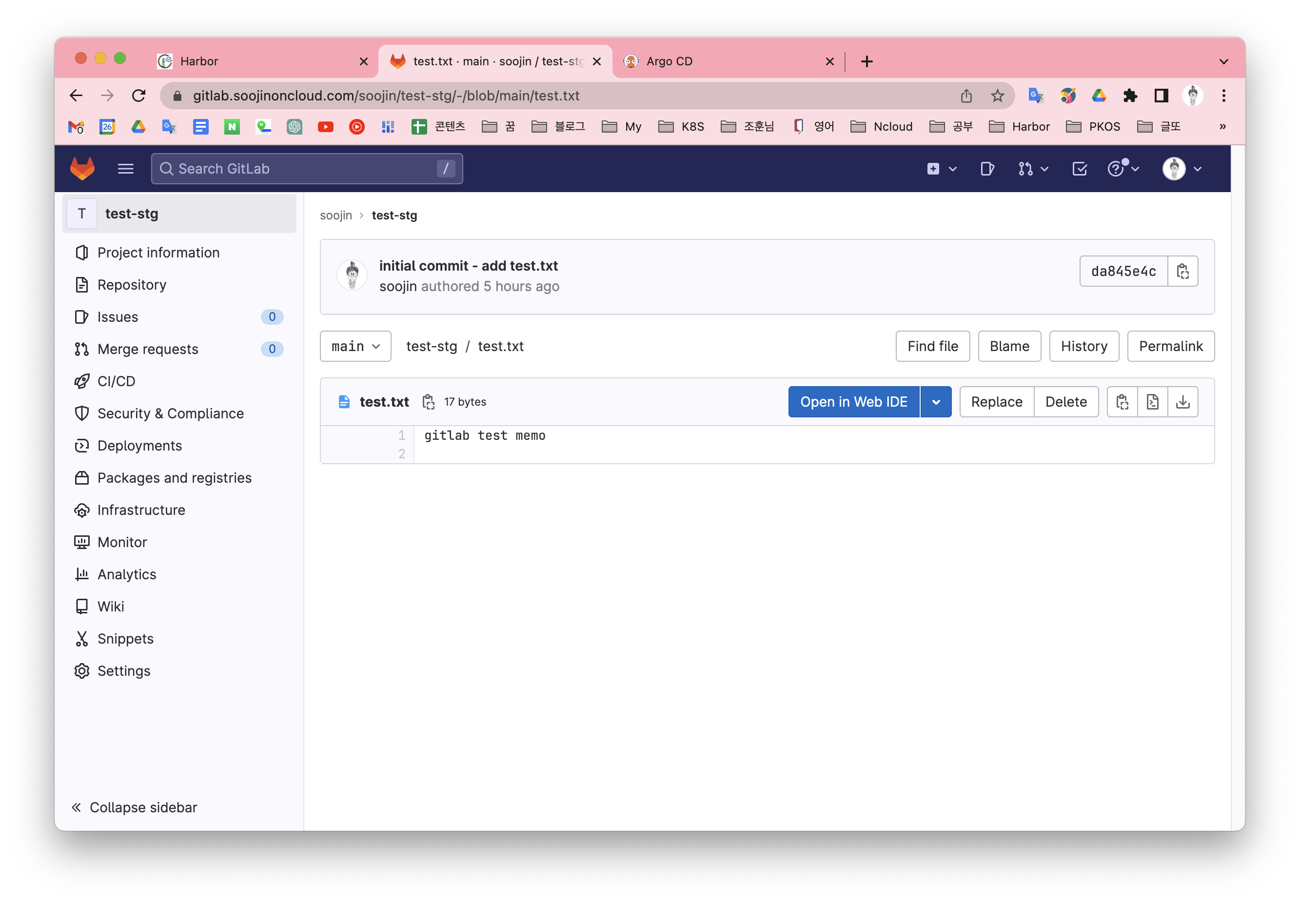Screen dimensions: 1300x903
Task: Expand Open in Web IDE options arrow
Action: [x=936, y=402]
